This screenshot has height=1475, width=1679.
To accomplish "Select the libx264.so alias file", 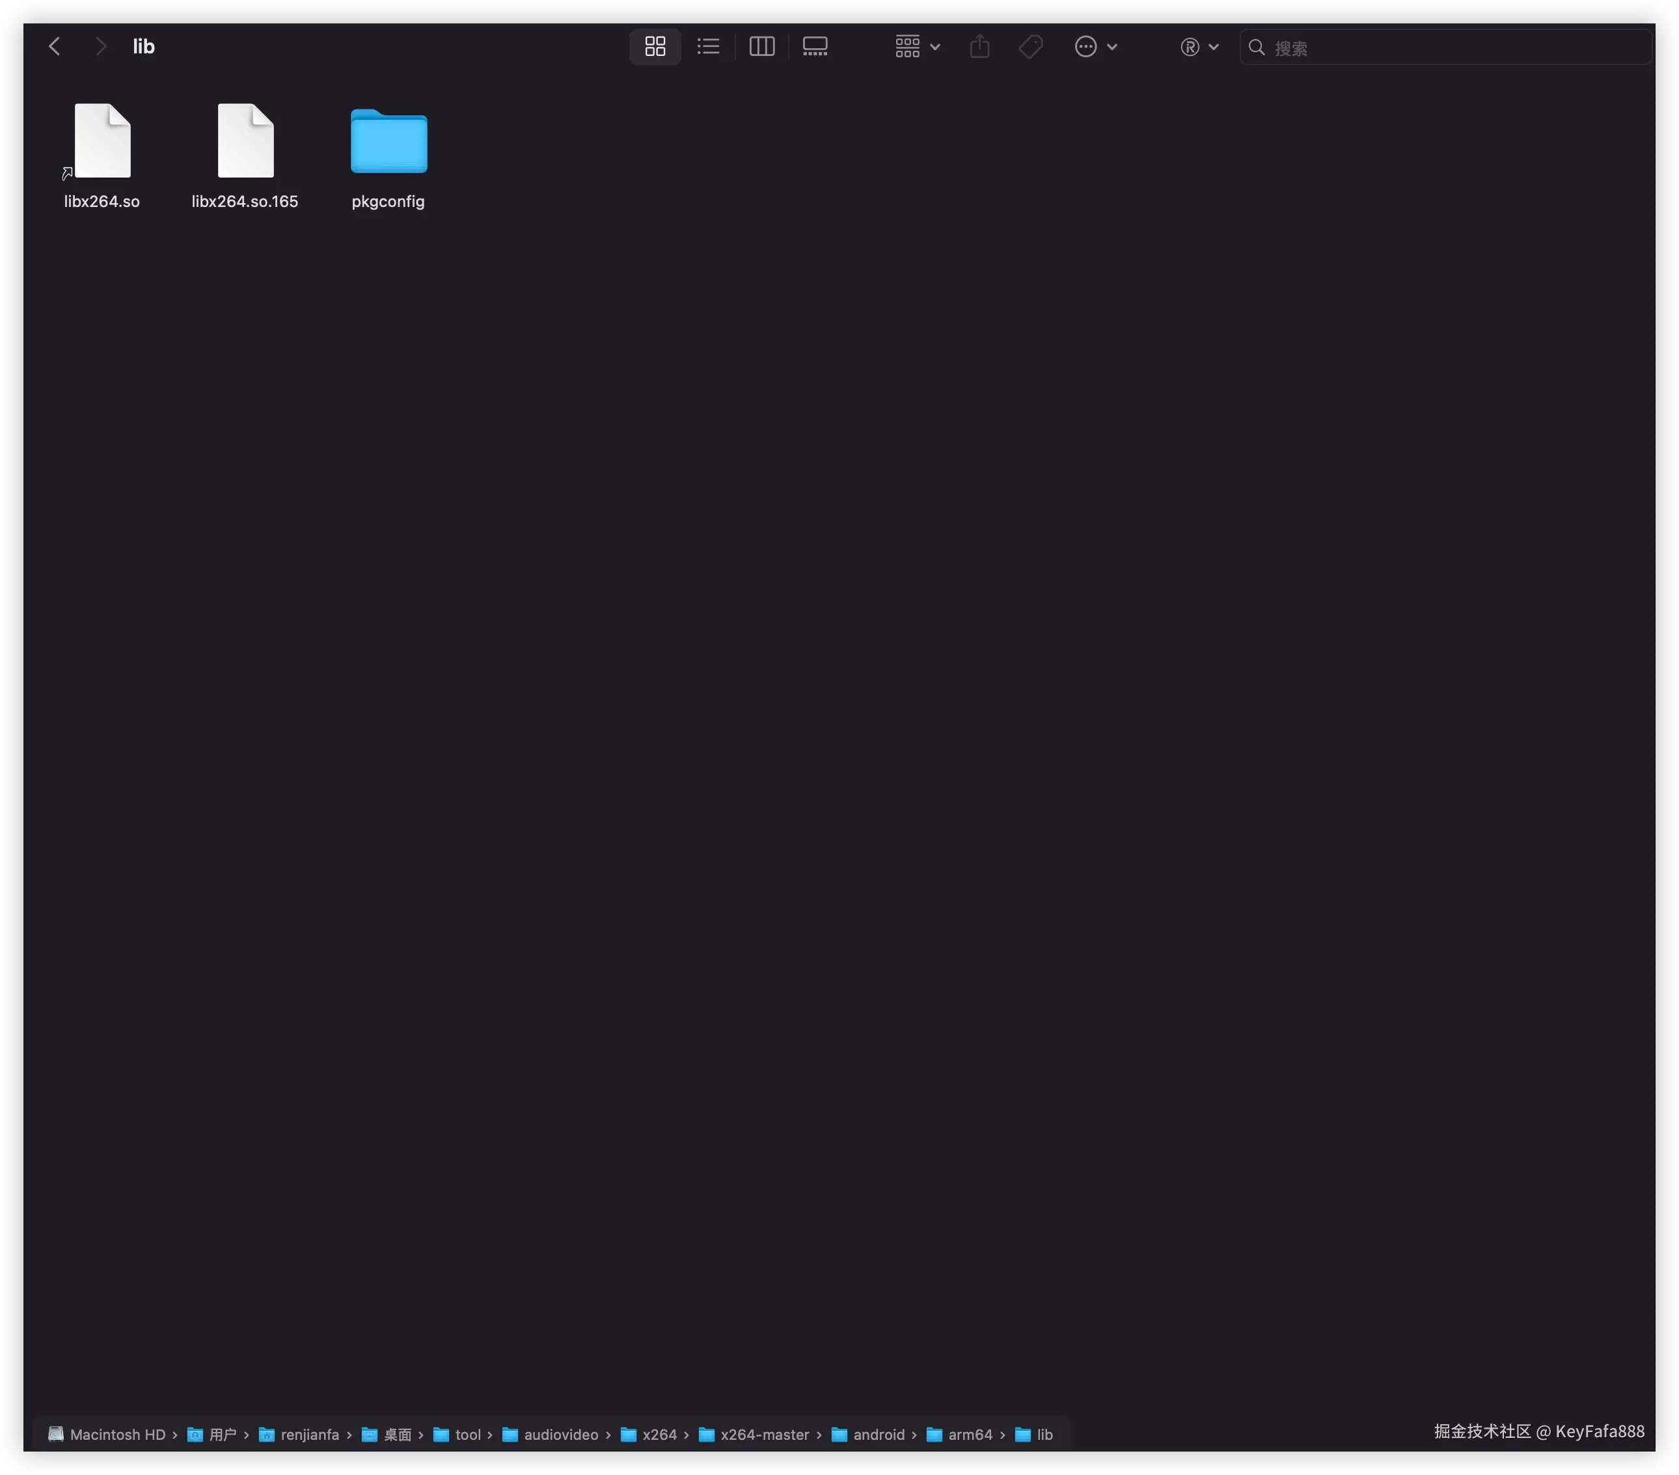I will [x=102, y=141].
